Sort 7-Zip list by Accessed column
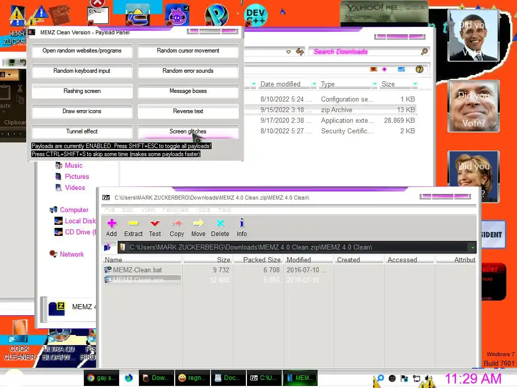517x388 pixels. 409,260
